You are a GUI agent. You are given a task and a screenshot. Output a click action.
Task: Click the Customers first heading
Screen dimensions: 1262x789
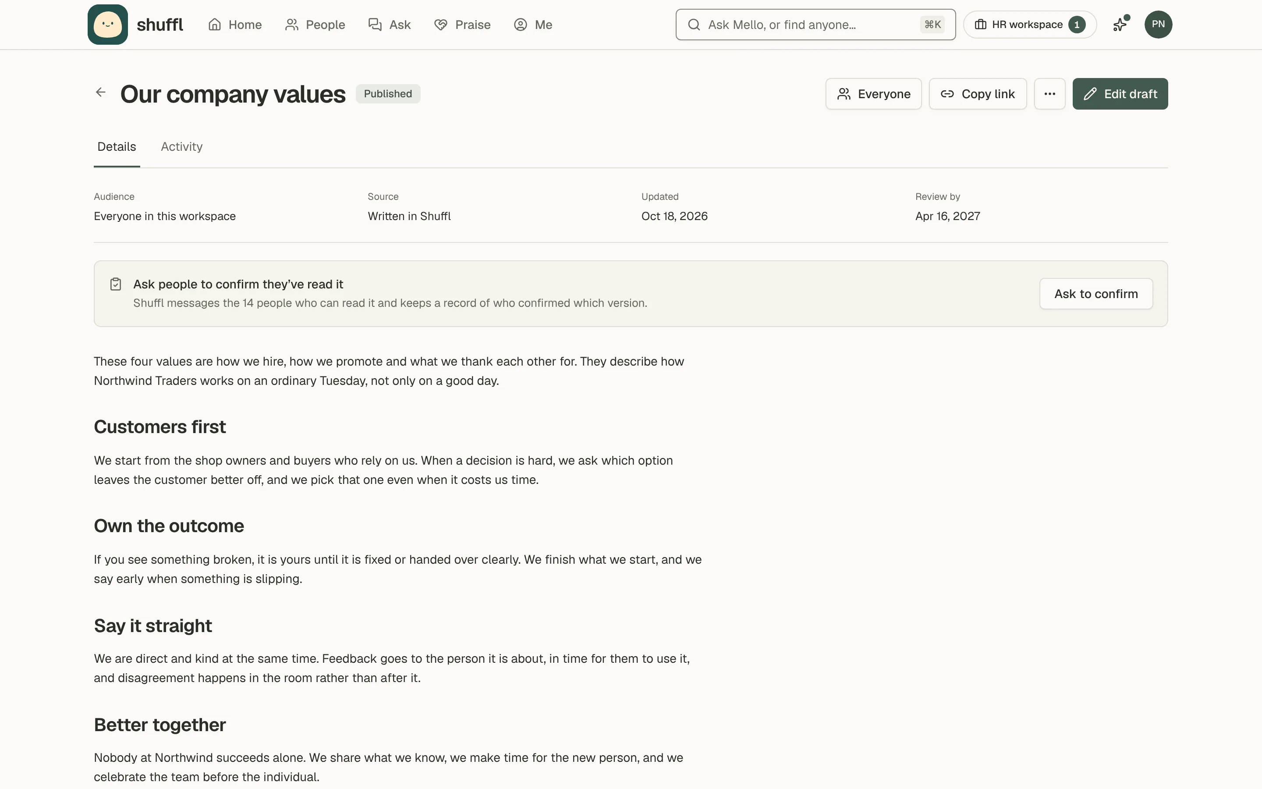(x=160, y=427)
